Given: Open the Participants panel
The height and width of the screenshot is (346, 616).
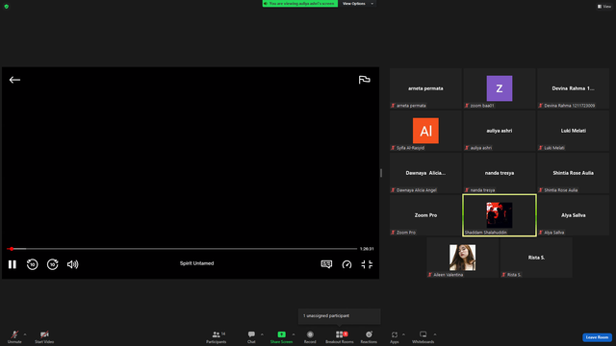Looking at the screenshot, I should click(x=216, y=336).
